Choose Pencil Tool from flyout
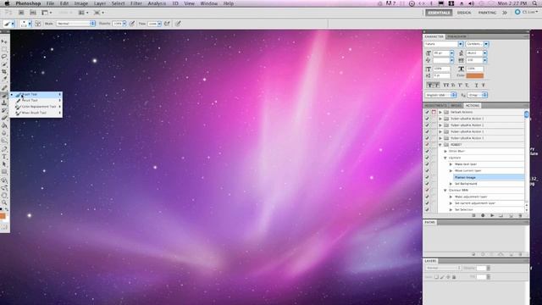 36,100
